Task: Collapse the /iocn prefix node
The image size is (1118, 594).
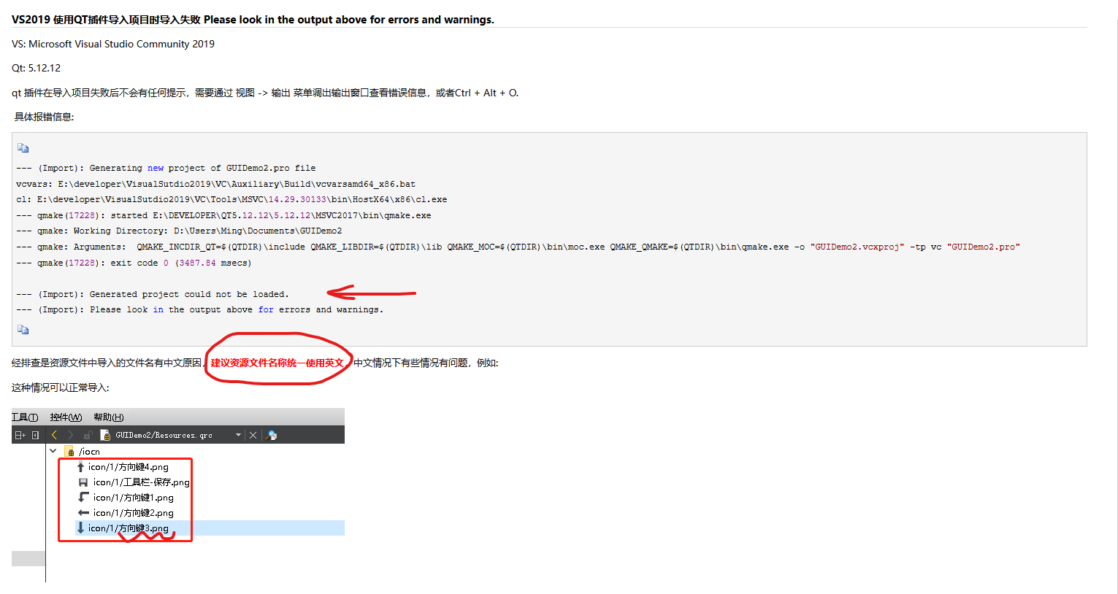Action: coord(53,451)
